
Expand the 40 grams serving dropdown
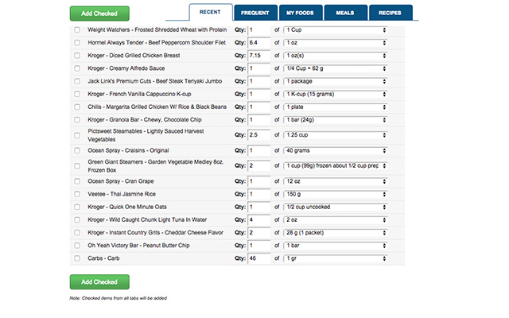point(336,150)
